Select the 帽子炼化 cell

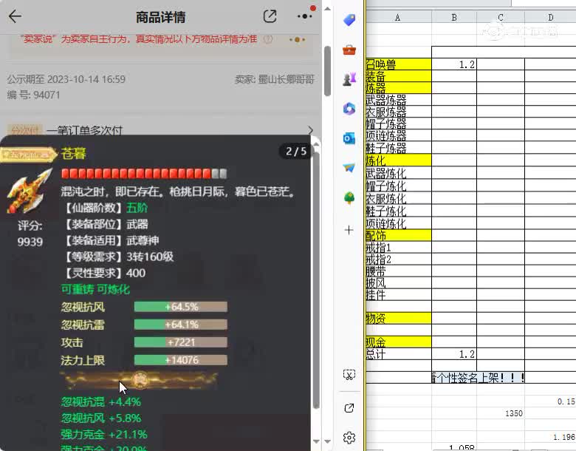(398, 186)
